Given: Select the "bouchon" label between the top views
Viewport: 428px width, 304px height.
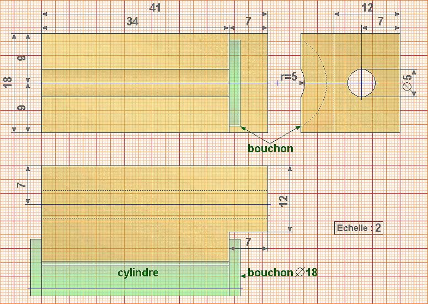Looking at the screenshot, I should click(x=270, y=148).
